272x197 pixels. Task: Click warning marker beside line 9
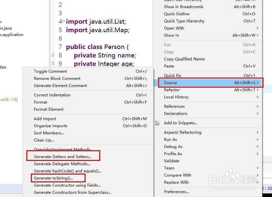coord(53,63)
